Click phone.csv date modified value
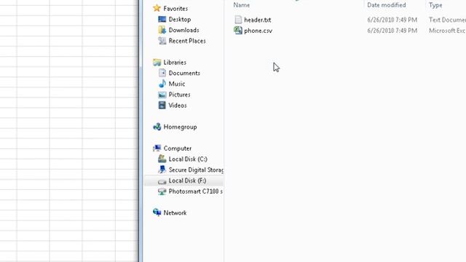This screenshot has width=466, height=262. [x=392, y=31]
